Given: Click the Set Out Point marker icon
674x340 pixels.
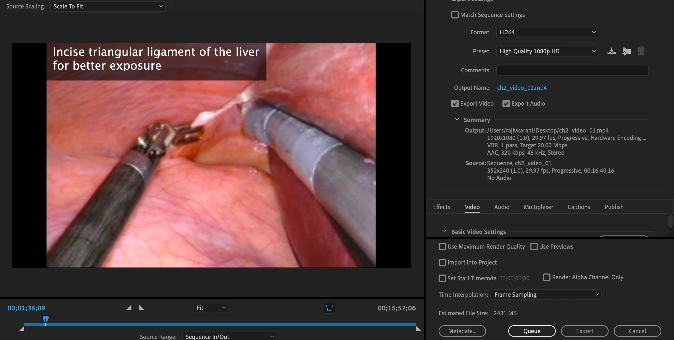Looking at the screenshot, I should [x=141, y=308].
